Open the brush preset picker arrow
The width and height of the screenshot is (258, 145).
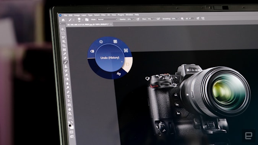coord(83,20)
